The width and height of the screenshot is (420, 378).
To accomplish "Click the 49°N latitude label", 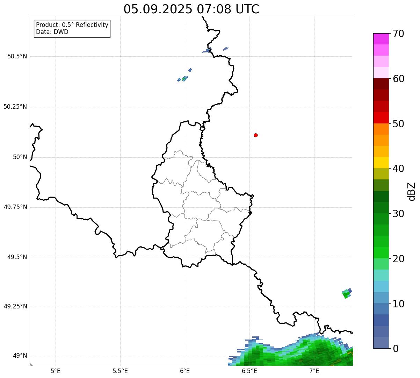I will pos(20,356).
